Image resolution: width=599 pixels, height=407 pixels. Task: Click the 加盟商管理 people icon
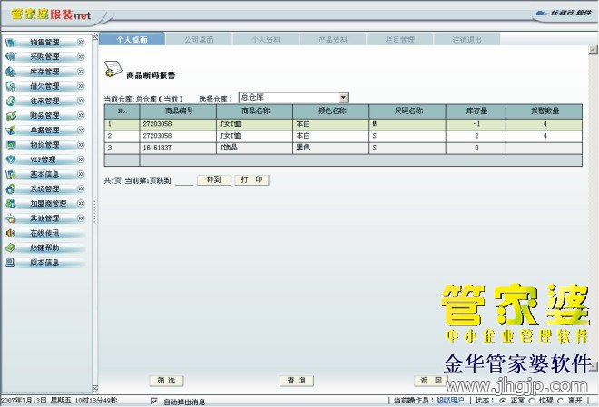[11, 204]
